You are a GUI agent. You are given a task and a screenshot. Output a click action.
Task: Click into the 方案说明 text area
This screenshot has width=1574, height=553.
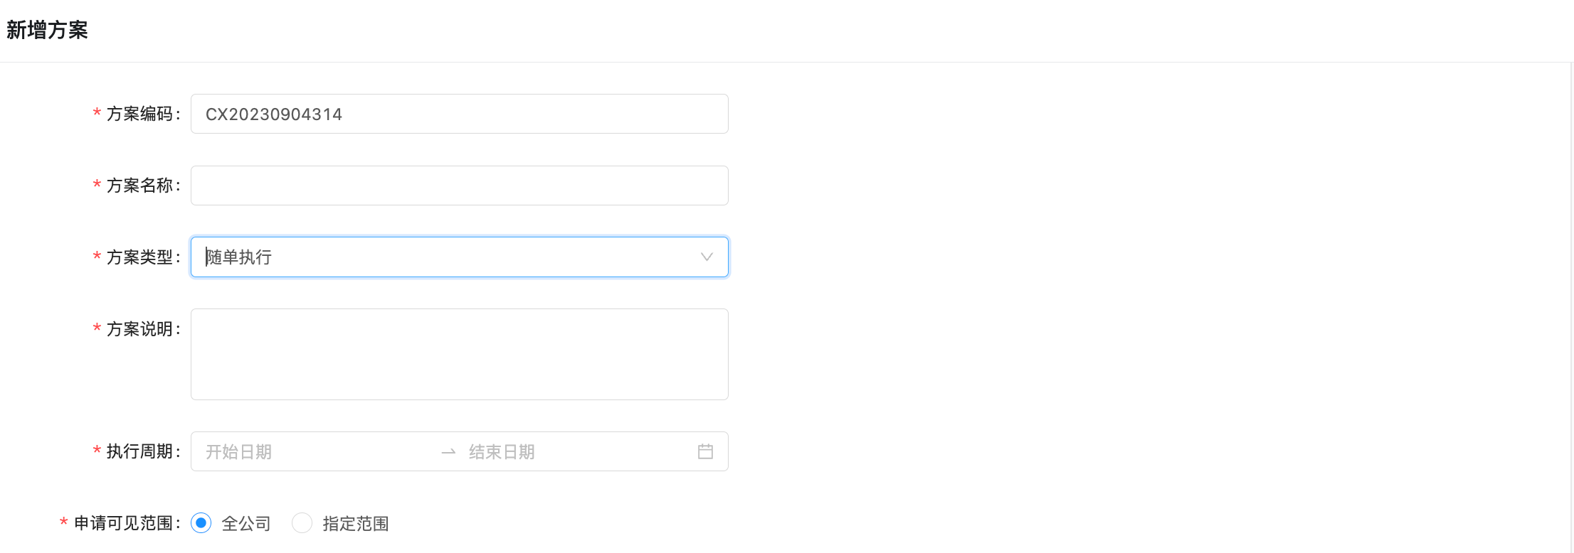460,354
